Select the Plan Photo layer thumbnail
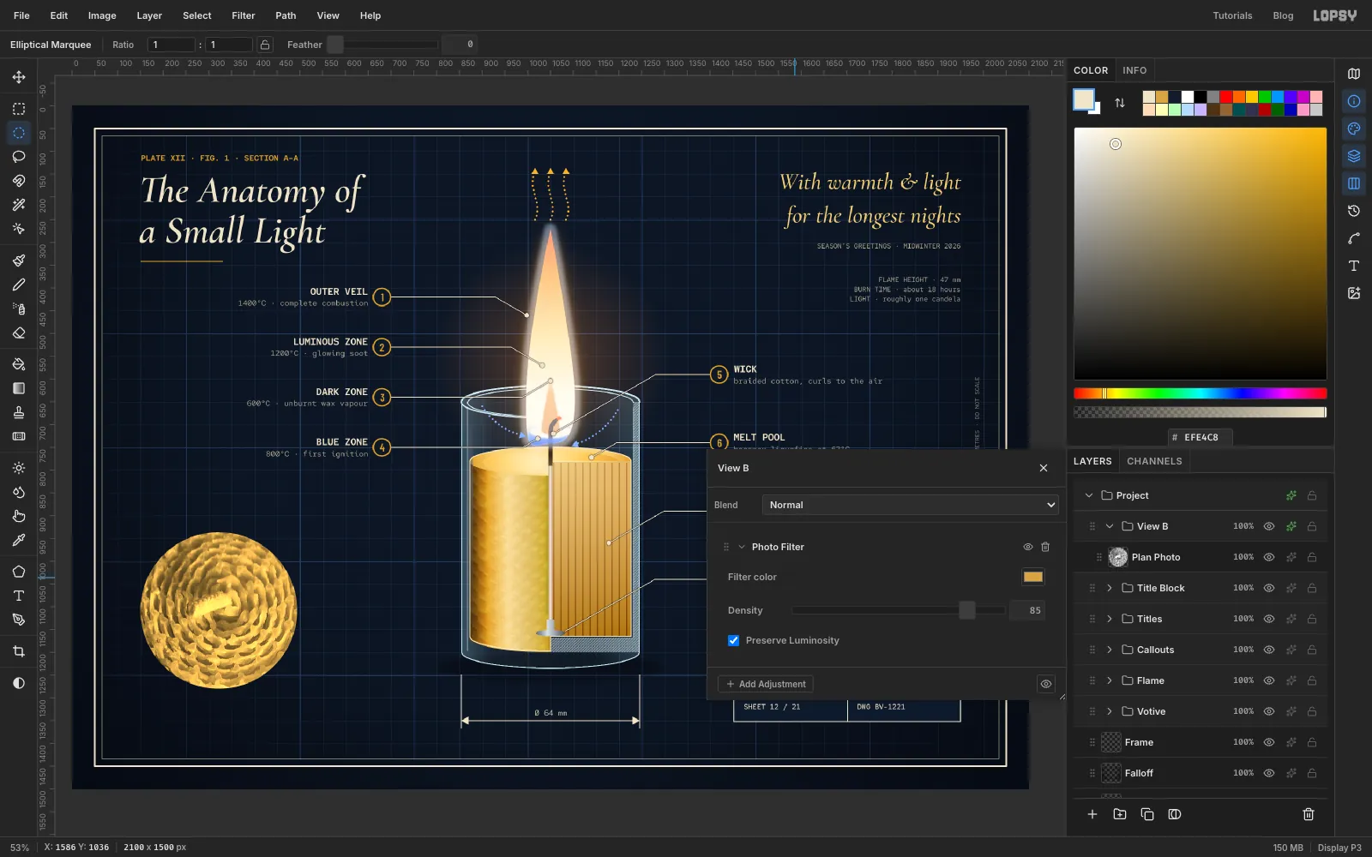The image size is (1372, 857). pos(1117,557)
